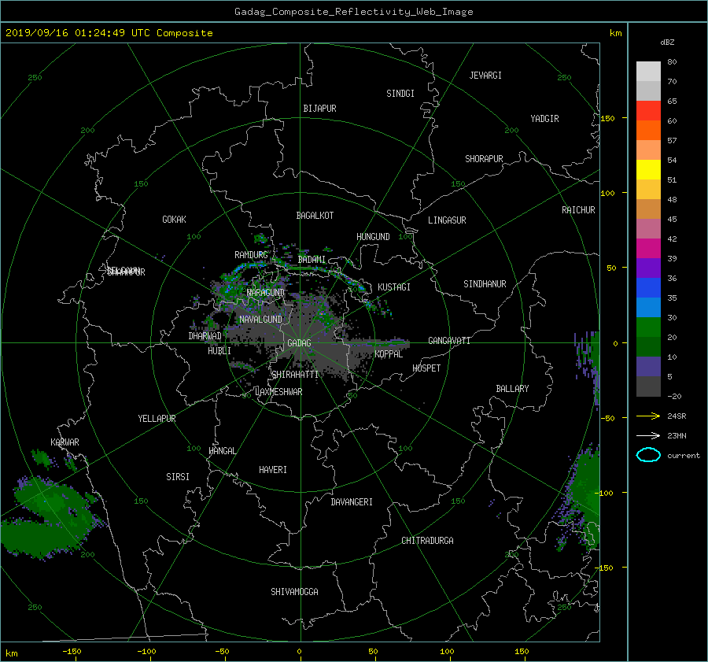The height and width of the screenshot is (662, 708).
Task: Click the BIJAPUR city label
Action: [319, 109]
